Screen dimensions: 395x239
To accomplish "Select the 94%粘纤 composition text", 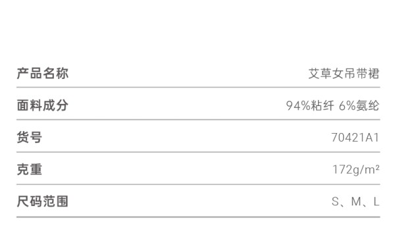I will click(x=310, y=105).
